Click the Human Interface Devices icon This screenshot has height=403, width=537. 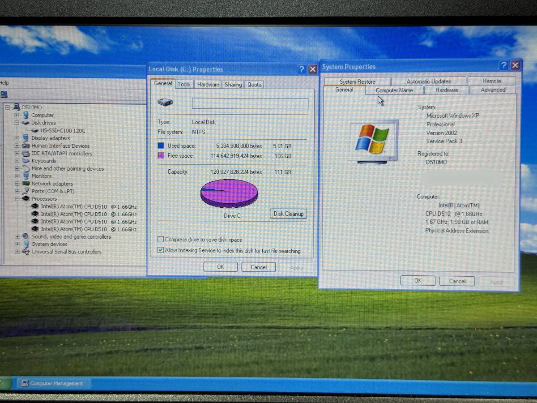click(26, 146)
